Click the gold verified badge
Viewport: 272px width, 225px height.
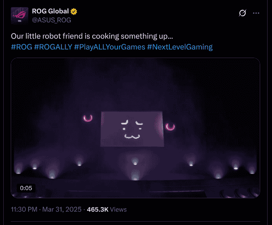(x=74, y=12)
